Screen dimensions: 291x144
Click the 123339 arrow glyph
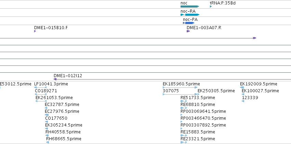pos(243,101)
